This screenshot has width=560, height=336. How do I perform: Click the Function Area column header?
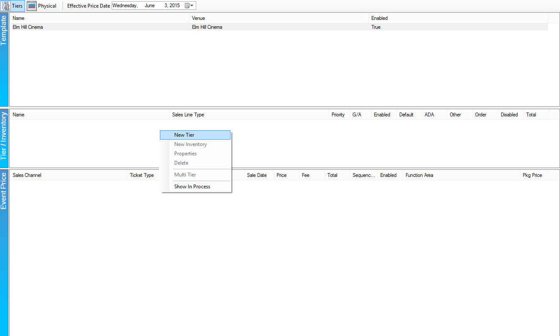(x=461, y=175)
